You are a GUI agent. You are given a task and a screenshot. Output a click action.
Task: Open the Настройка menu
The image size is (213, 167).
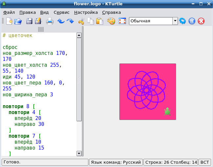point(86,12)
